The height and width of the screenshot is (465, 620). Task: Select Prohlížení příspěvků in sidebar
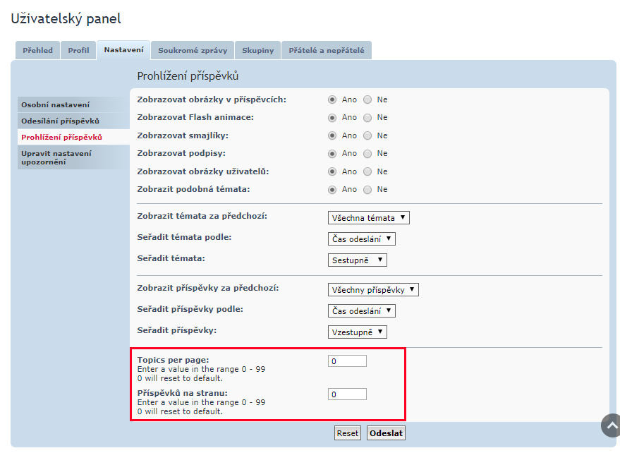tap(73, 137)
